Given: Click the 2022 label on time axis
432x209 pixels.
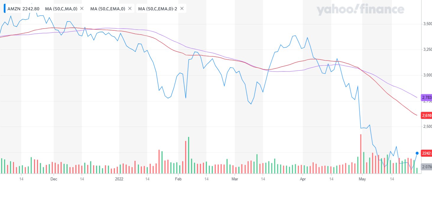Looking at the screenshot, I should (x=119, y=179).
